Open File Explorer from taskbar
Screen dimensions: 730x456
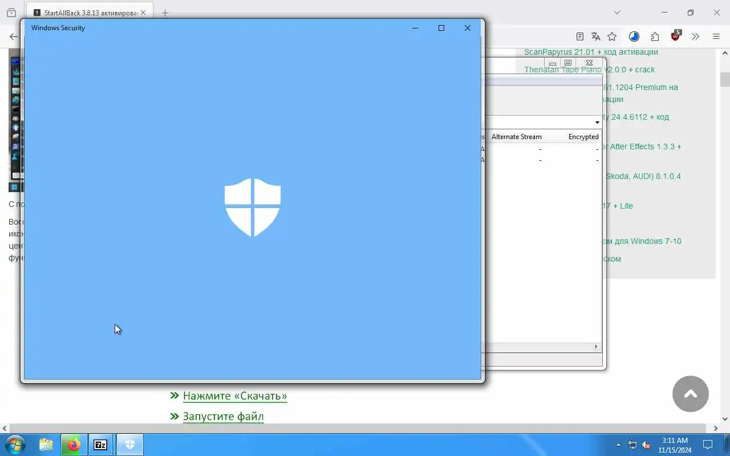tap(46, 445)
